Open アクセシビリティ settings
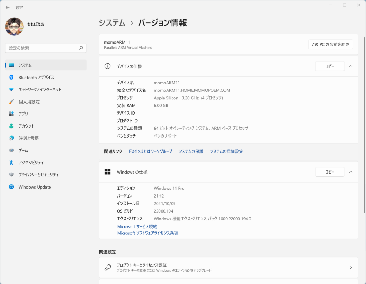This screenshot has height=284, width=366. pyautogui.click(x=46, y=163)
